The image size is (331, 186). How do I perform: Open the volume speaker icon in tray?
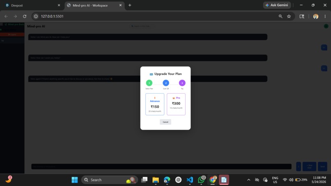291,180
